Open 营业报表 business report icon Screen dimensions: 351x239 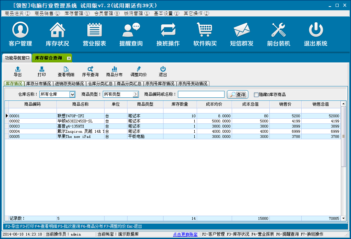coord(94,30)
